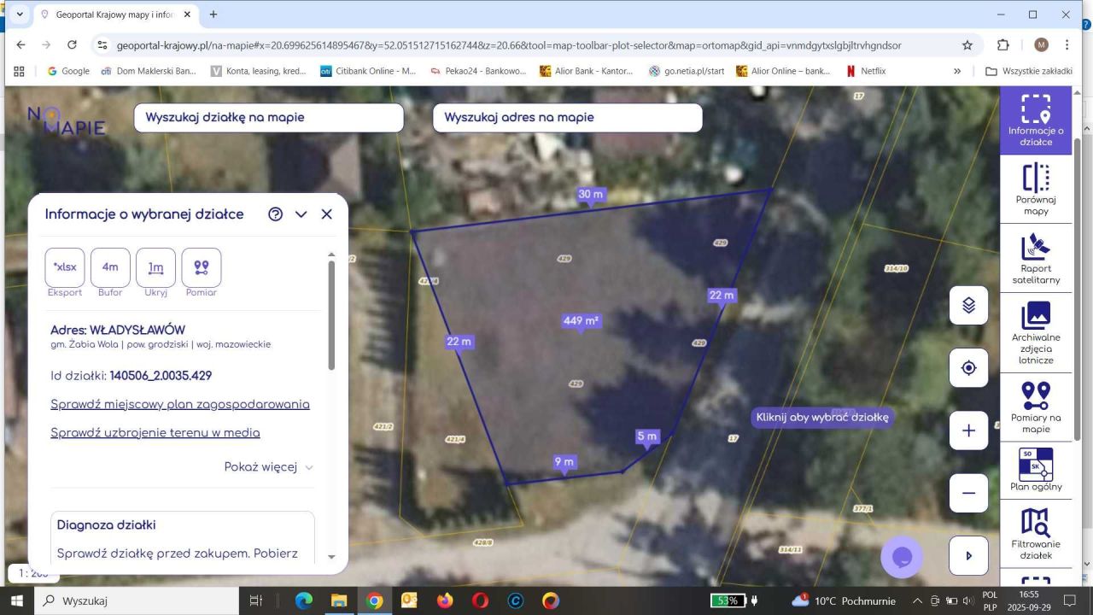Open the Plan ogólny tool
1093x615 pixels.
click(x=1035, y=470)
